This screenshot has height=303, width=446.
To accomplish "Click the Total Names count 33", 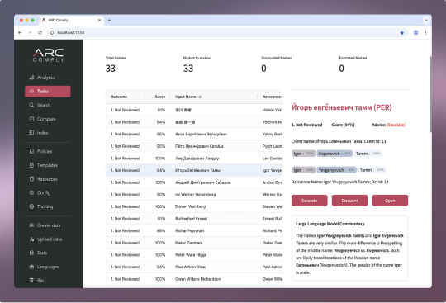I will (x=111, y=69).
